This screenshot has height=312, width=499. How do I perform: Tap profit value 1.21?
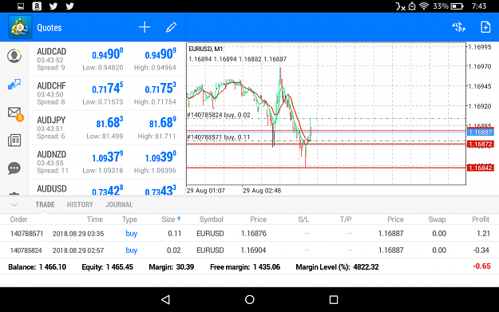pyautogui.click(x=483, y=234)
